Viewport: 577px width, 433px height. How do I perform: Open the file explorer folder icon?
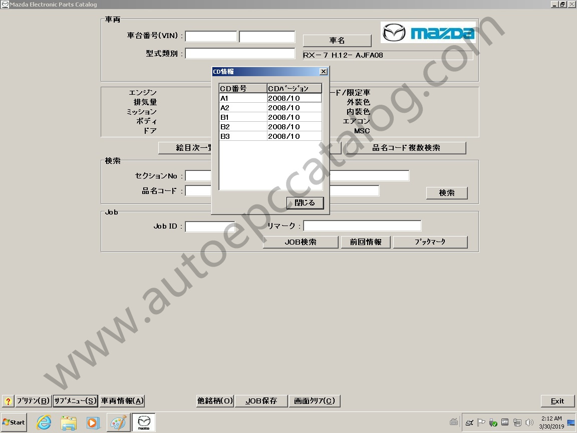[x=69, y=422]
